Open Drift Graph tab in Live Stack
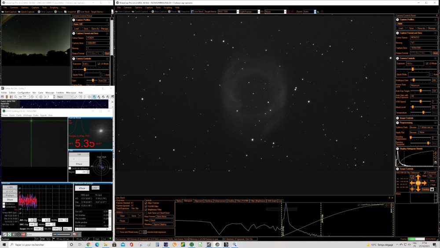Viewport: 440px width, 248px height. pyautogui.click(x=272, y=201)
